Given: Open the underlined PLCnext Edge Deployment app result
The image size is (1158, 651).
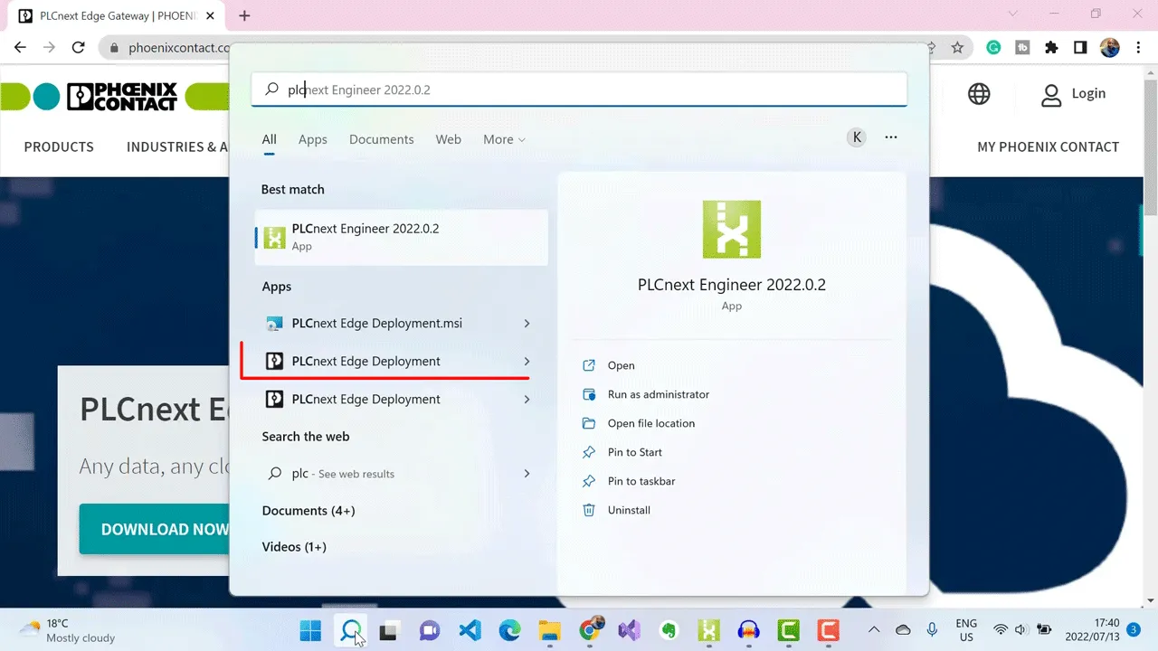Looking at the screenshot, I should click(402, 361).
